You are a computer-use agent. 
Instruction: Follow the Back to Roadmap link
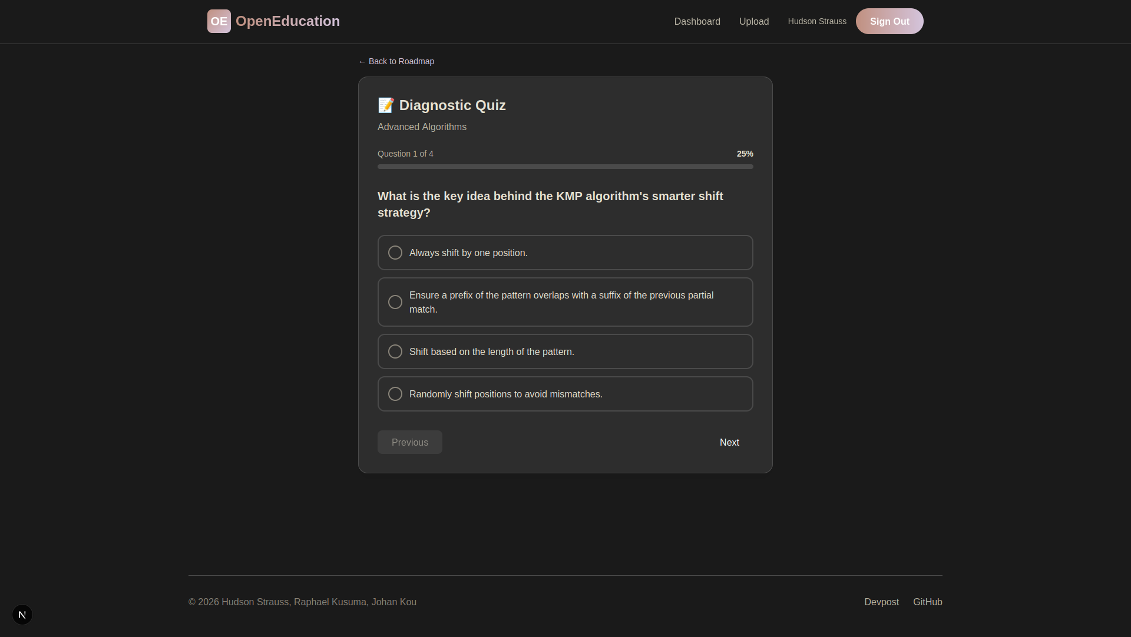point(396,61)
